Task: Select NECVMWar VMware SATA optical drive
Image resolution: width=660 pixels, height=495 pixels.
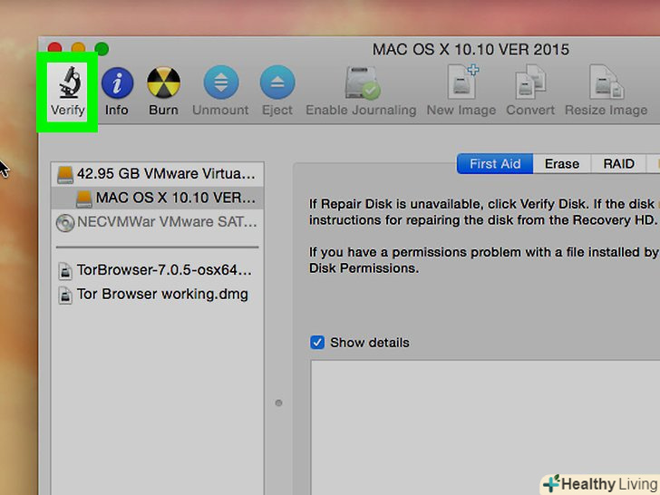Action: tap(158, 222)
